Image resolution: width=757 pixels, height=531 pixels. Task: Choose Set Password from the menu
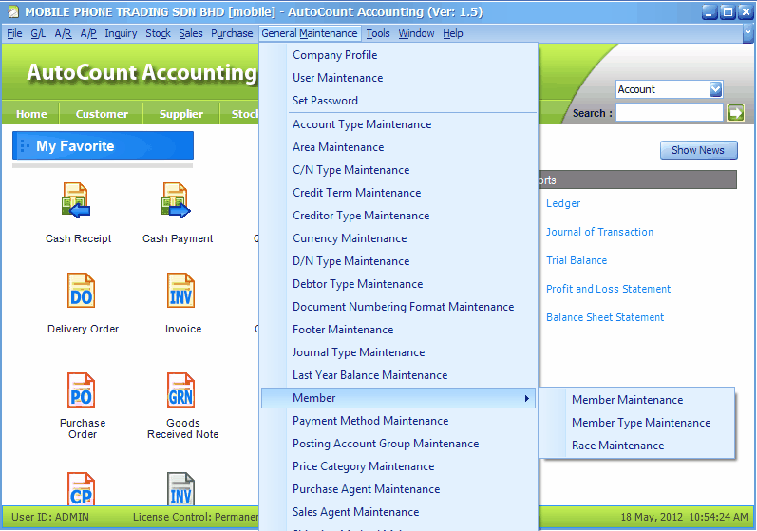pos(399,101)
